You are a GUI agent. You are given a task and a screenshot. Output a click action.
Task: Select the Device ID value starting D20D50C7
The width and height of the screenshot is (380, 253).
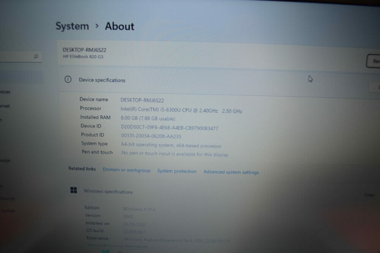pos(169,128)
